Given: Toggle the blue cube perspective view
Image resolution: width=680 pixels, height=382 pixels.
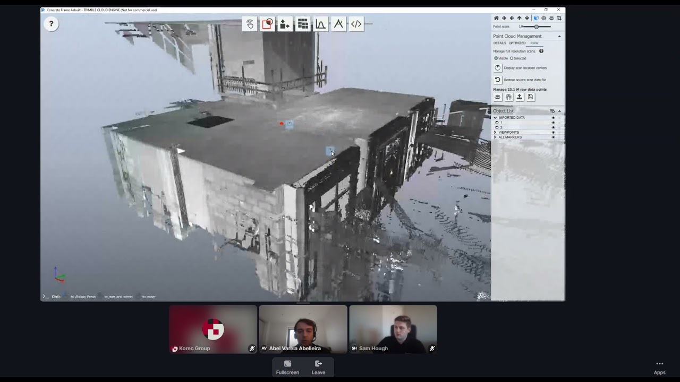Looking at the screenshot, I should tap(536, 18).
